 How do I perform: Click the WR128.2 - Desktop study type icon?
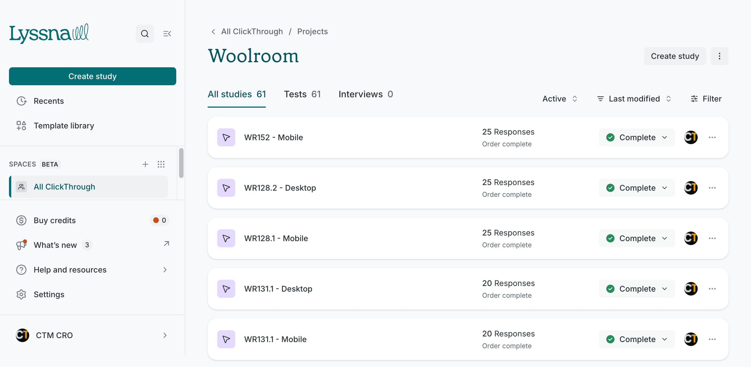coord(226,188)
